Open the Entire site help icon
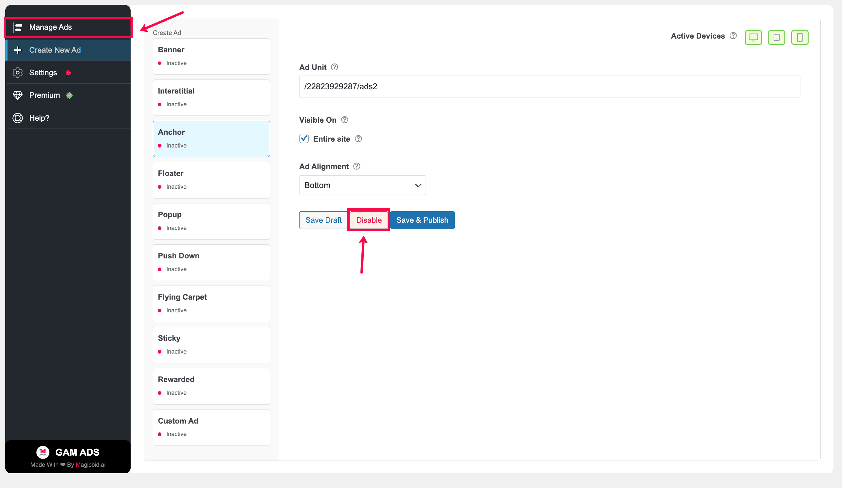This screenshot has height=488, width=842. pos(358,139)
